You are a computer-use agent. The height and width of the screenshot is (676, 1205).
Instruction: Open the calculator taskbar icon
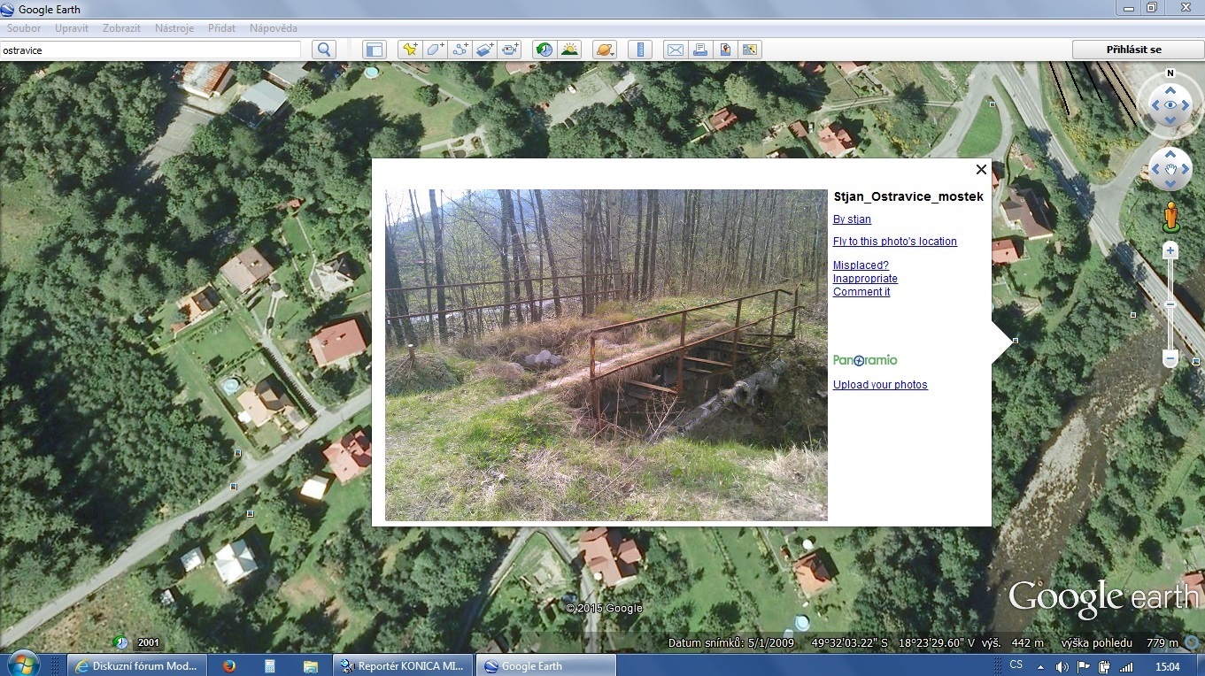(270, 666)
